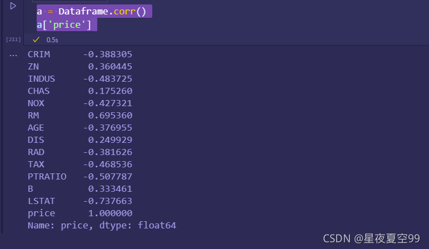Open the output actions ellipsis menu

(x=13, y=56)
